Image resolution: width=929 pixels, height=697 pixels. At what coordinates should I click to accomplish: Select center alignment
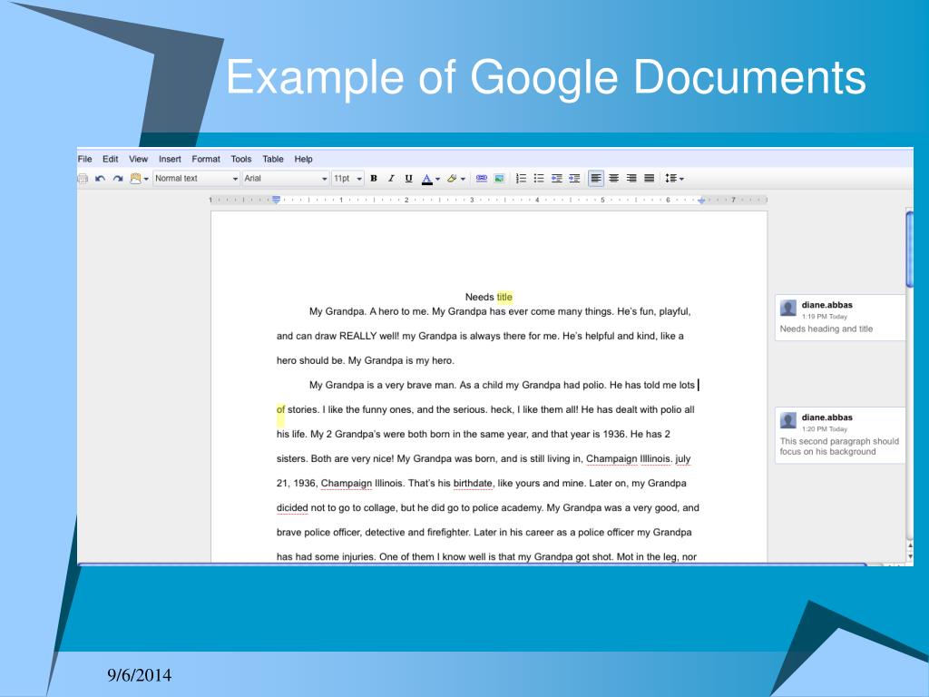coord(614,179)
